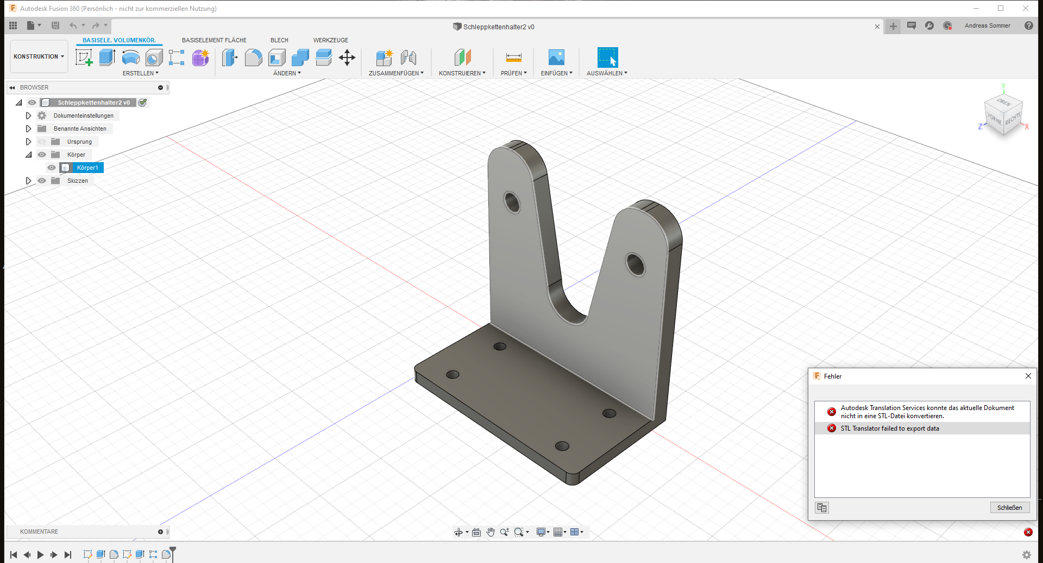Toggle visibility of Schleppkettenhalter2 v0 component
This screenshot has height=563, width=1043.
pyautogui.click(x=32, y=103)
